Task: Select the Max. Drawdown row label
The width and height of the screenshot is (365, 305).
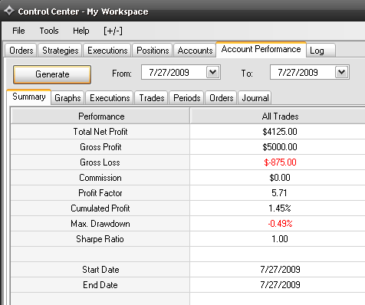Action: [100, 224]
